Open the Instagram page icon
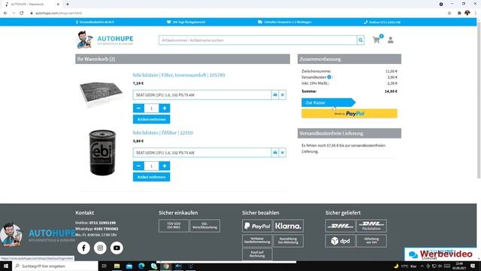Screen dimensions: 481x271 pos(100,248)
